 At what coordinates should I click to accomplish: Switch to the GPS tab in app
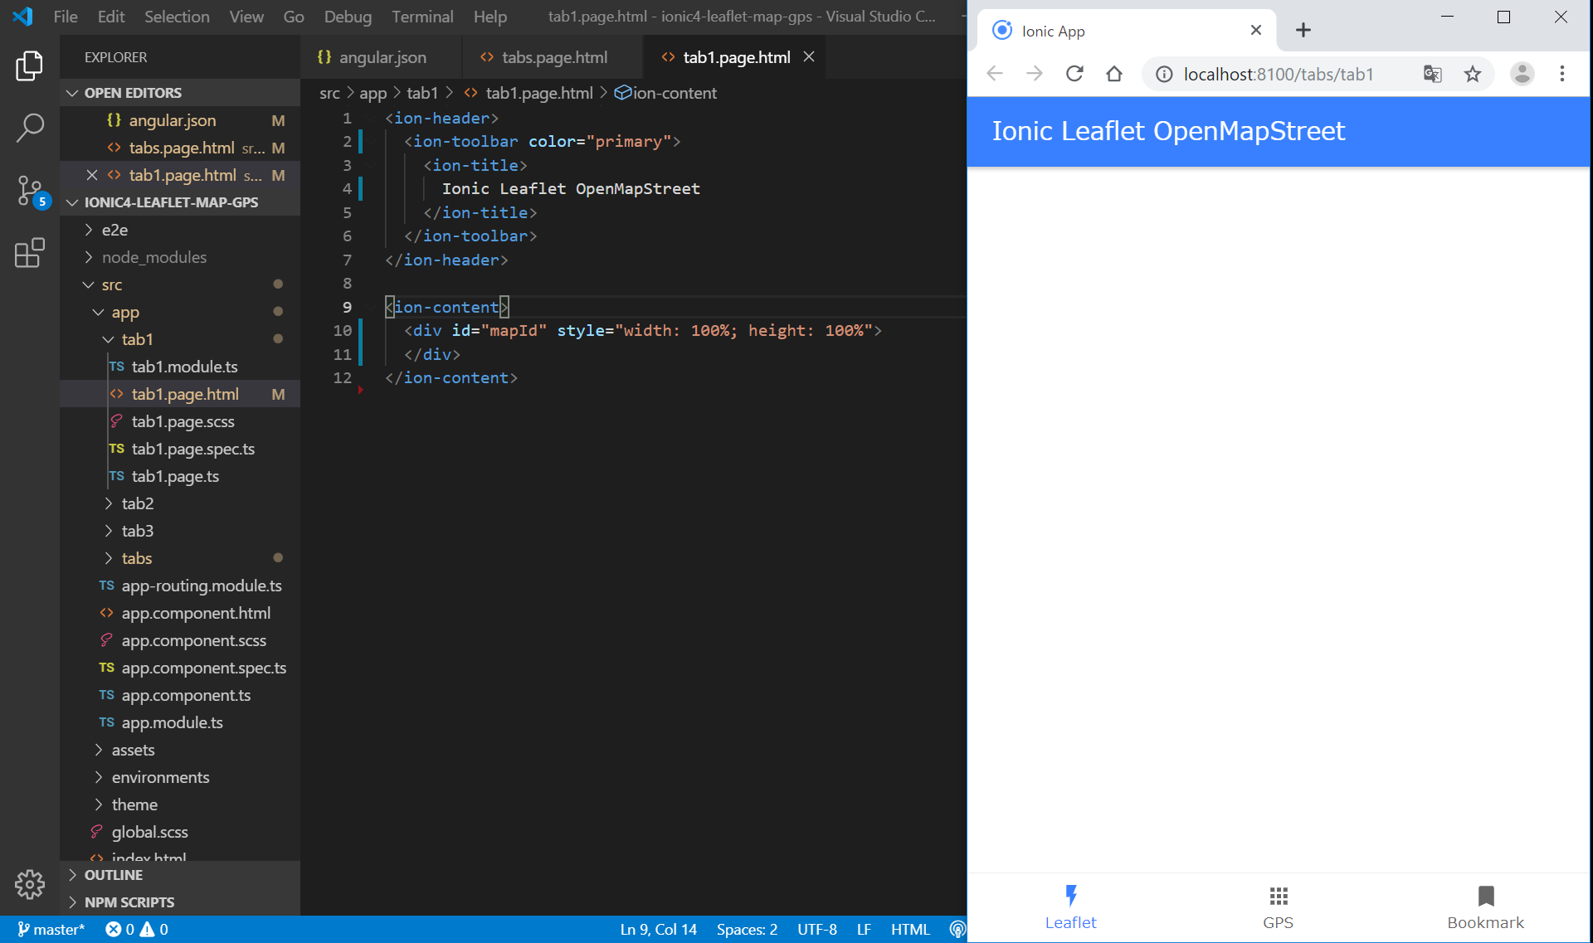tap(1278, 907)
